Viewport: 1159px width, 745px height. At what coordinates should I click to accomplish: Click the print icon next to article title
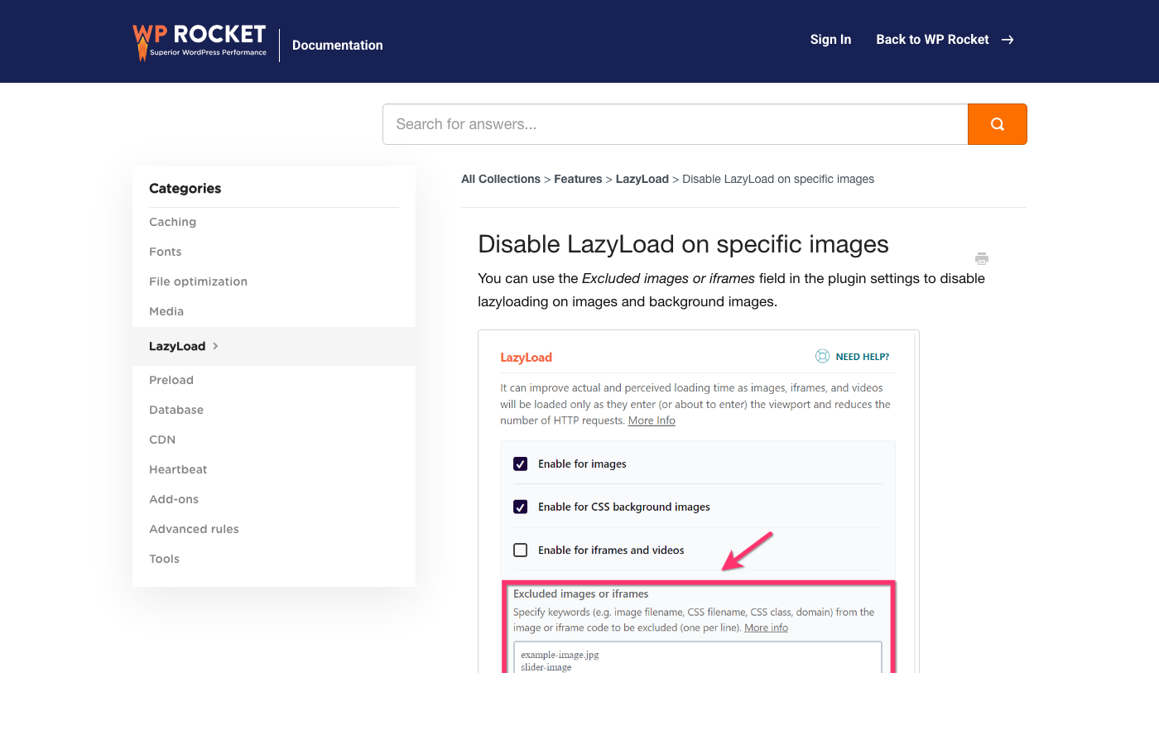[982, 259]
